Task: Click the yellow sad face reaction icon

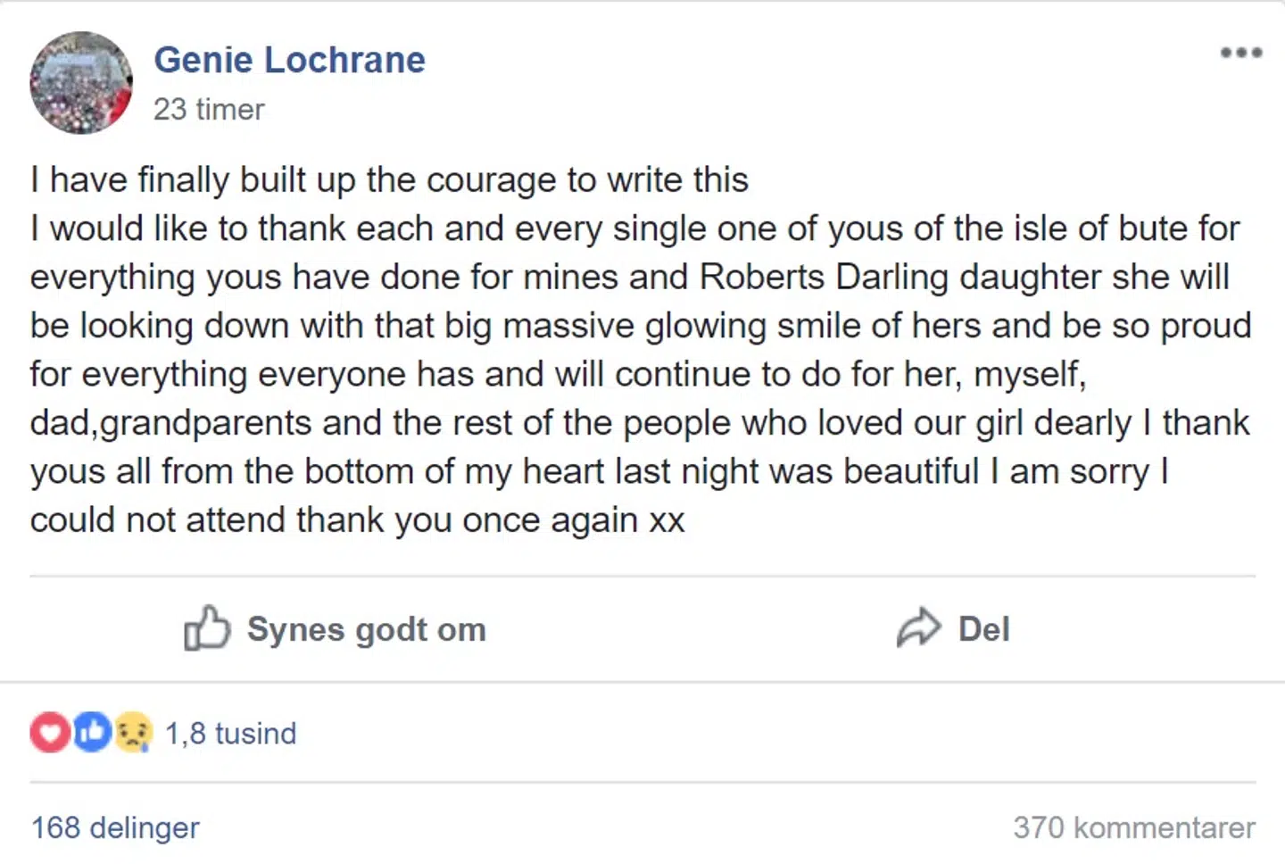Action: [x=133, y=733]
